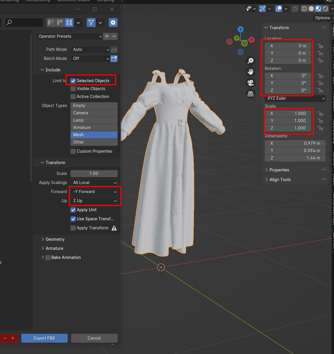
Task: Lock the Location X transform value
Action: click(321, 46)
